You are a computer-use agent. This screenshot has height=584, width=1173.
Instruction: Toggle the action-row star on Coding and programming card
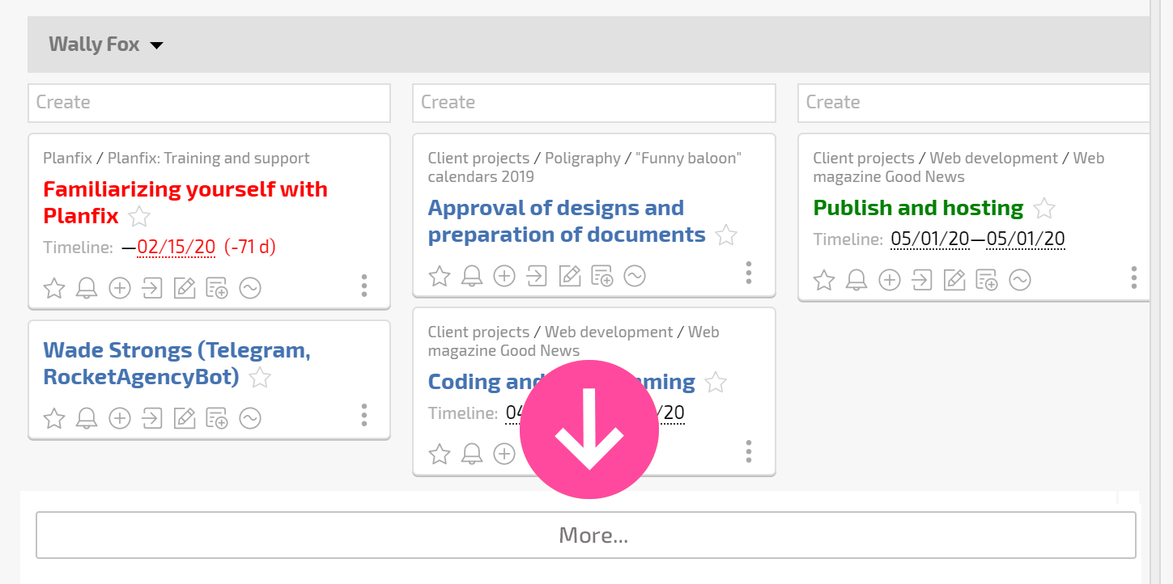(440, 454)
